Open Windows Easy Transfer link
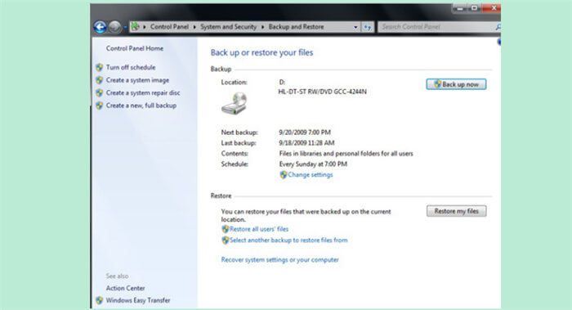Image resolution: width=572 pixels, height=310 pixels. point(138,300)
